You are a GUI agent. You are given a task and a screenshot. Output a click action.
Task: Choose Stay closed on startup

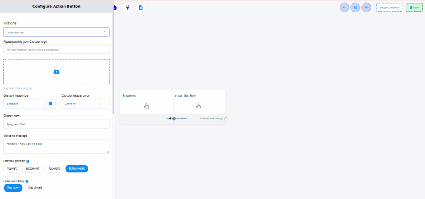(35, 188)
